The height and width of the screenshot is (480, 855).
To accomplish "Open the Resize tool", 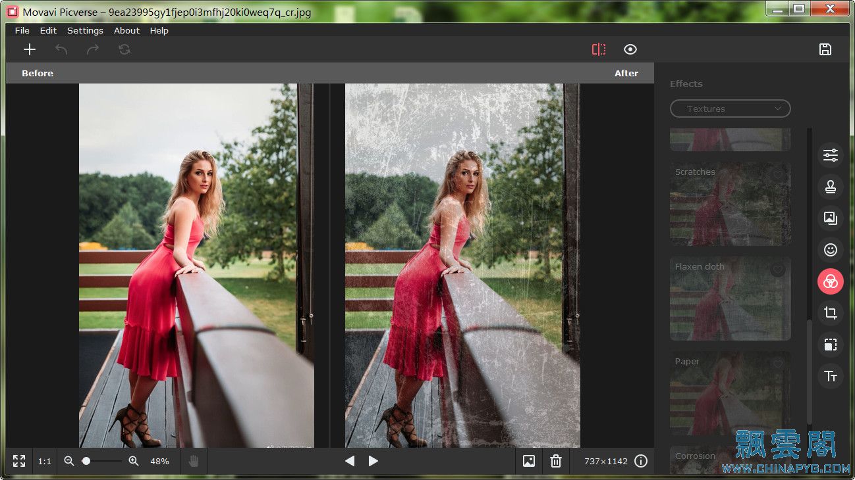I will coord(831,345).
